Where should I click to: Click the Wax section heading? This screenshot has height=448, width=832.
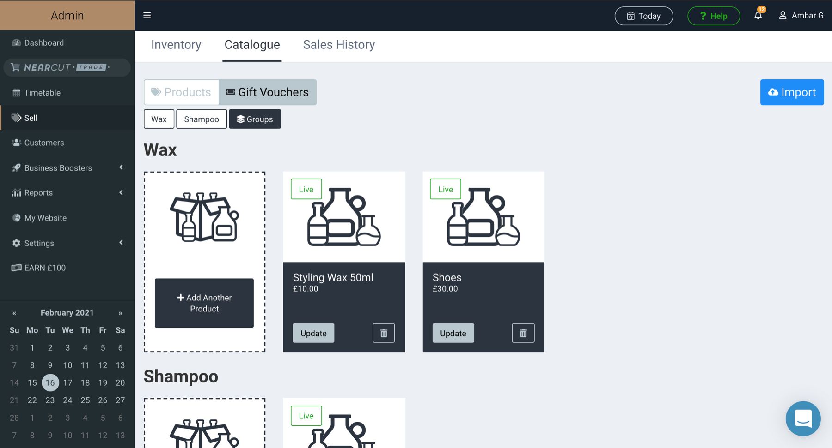pos(160,150)
